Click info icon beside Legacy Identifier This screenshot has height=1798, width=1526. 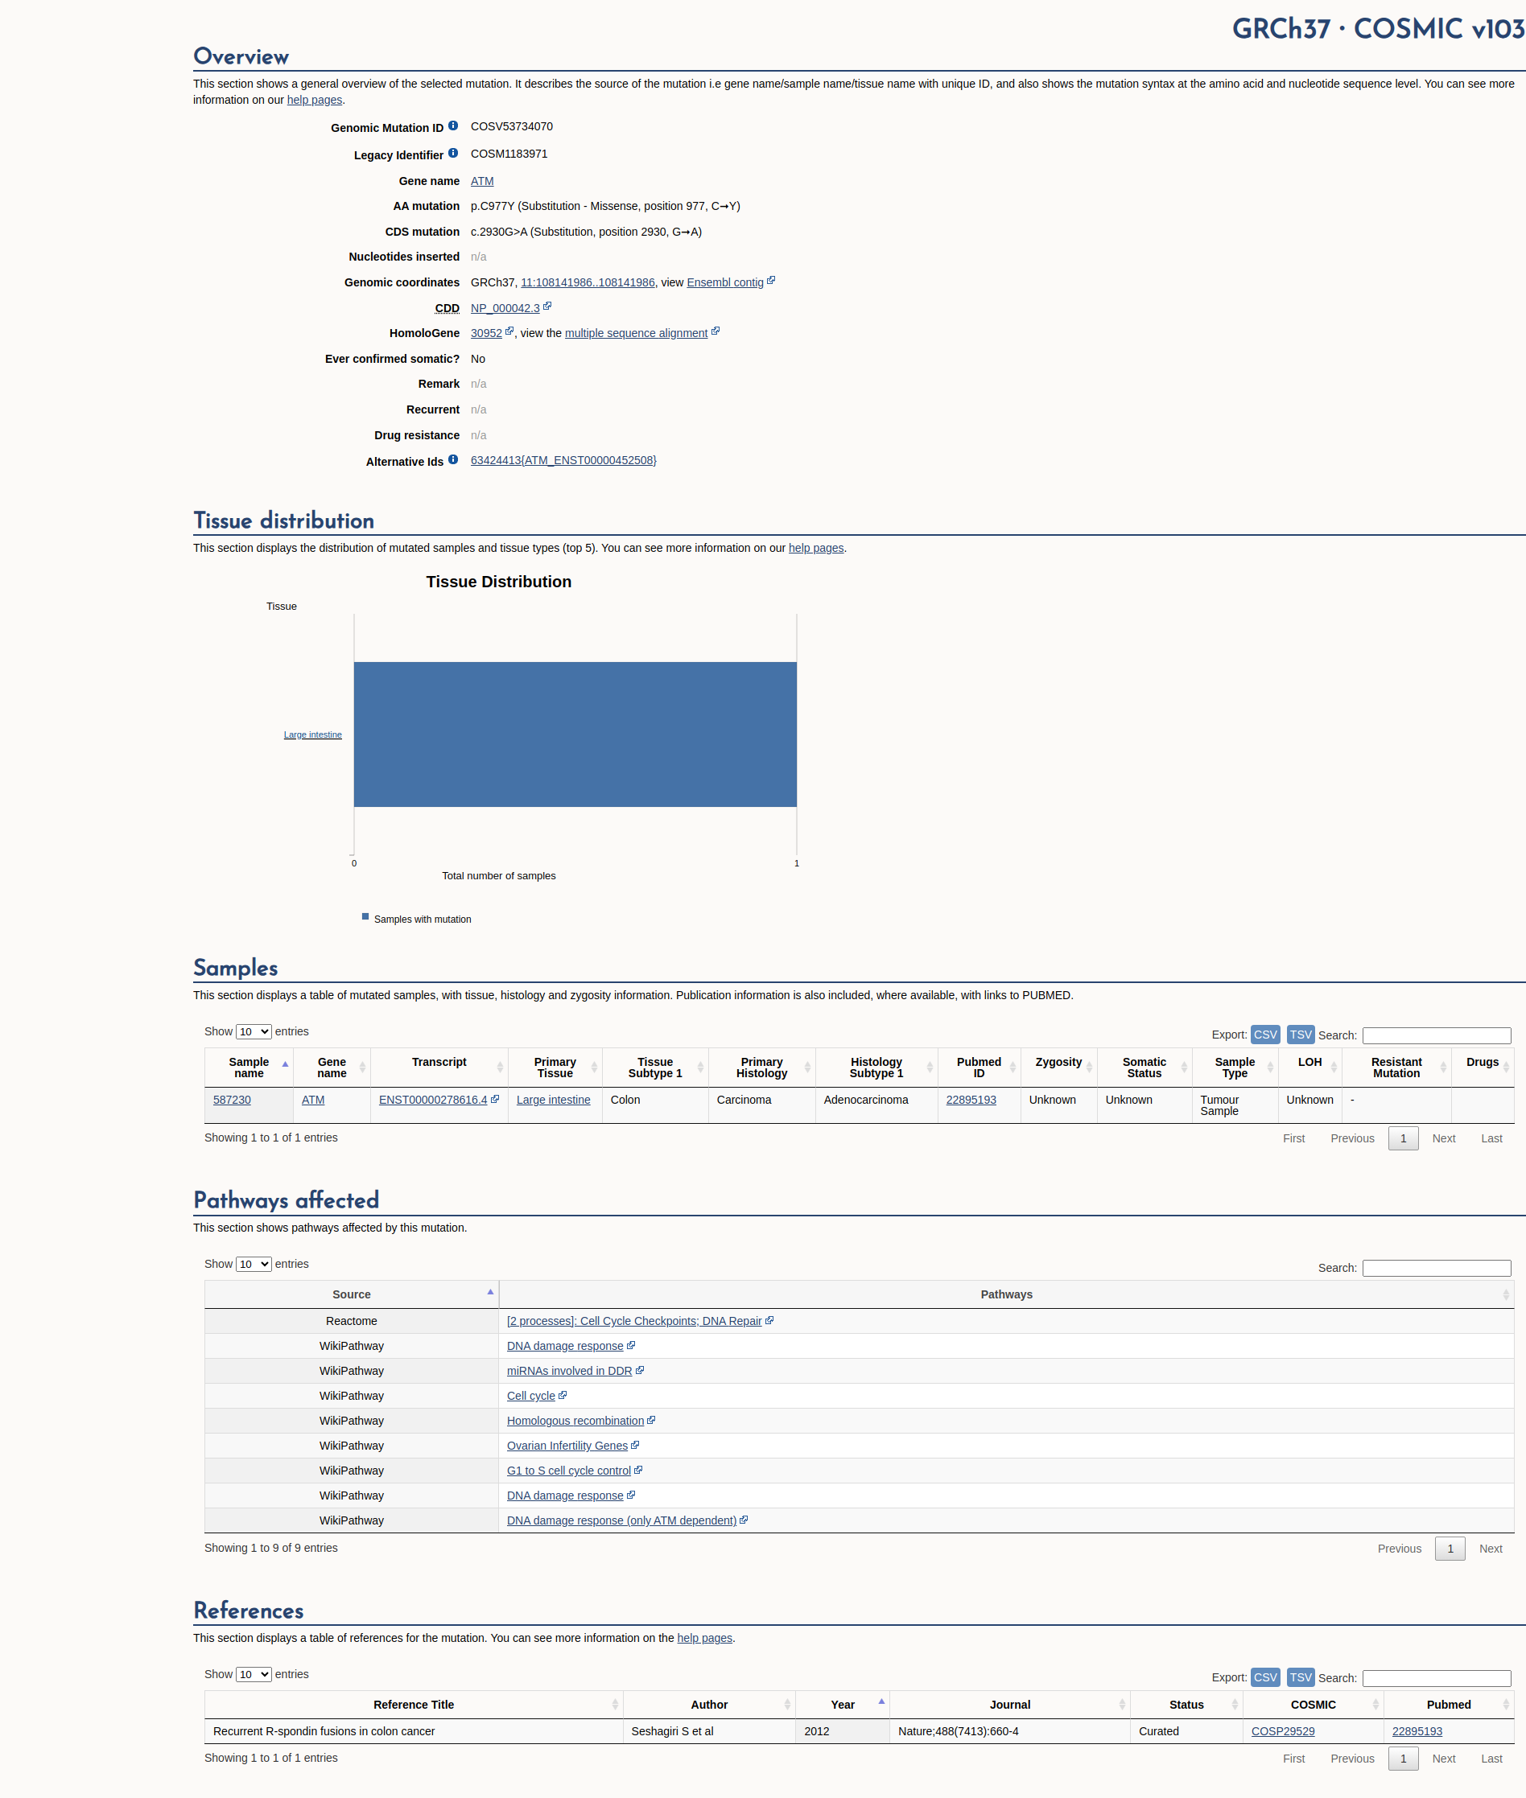click(x=452, y=153)
